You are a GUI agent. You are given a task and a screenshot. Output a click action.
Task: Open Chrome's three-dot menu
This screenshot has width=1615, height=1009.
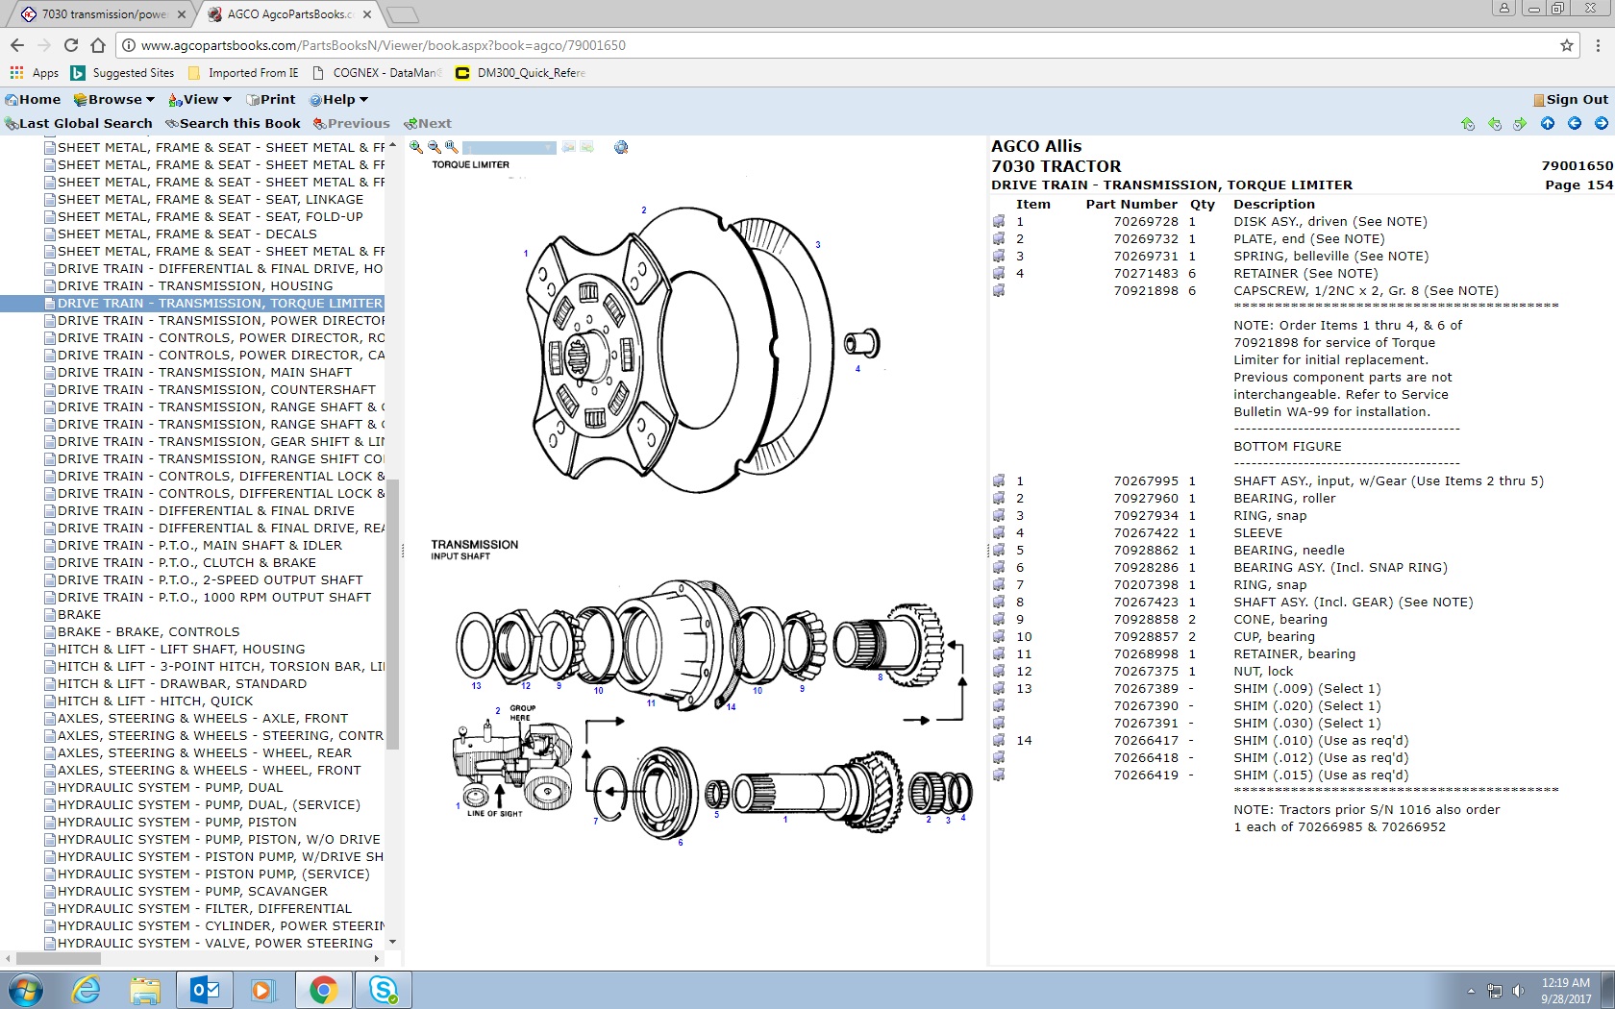point(1598,45)
